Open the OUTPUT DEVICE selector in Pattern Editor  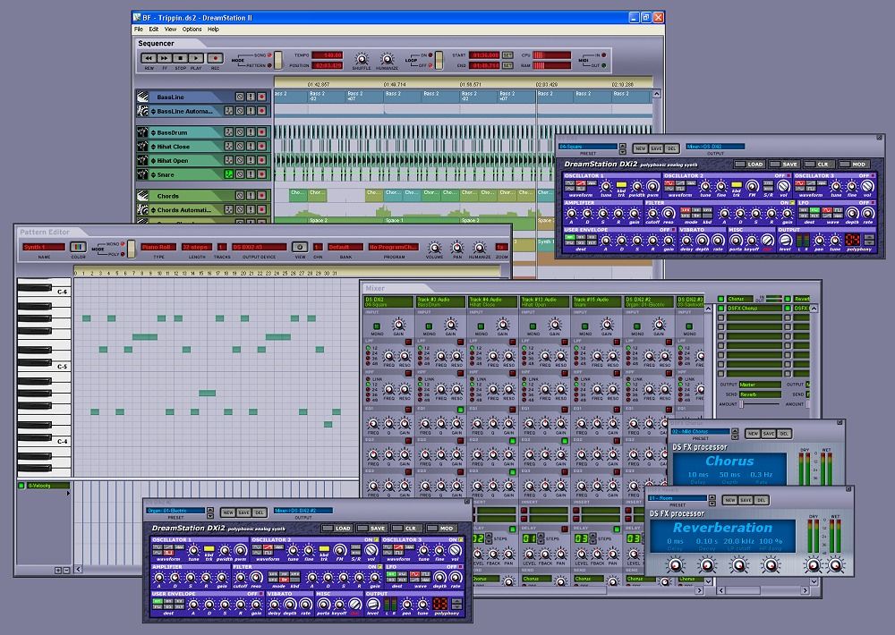pos(260,247)
